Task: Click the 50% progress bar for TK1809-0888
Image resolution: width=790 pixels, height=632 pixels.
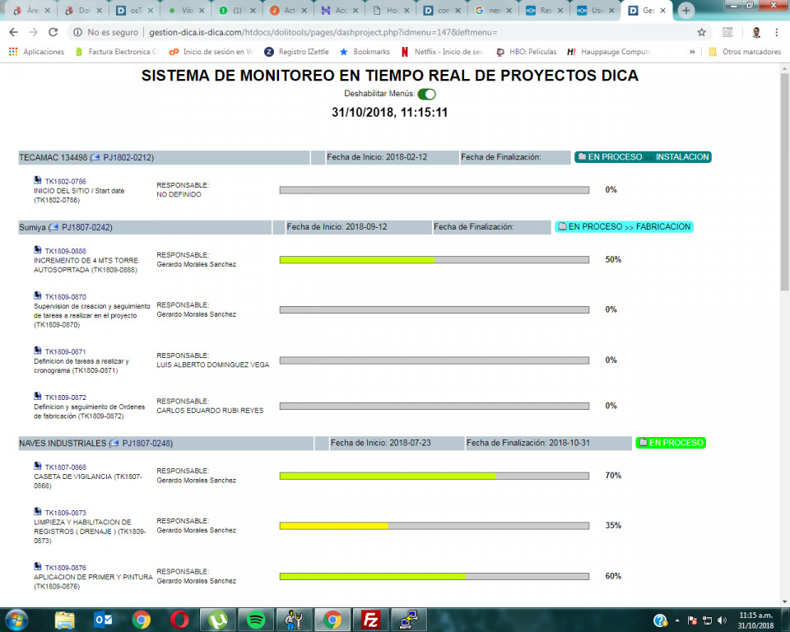Action: pyautogui.click(x=434, y=259)
